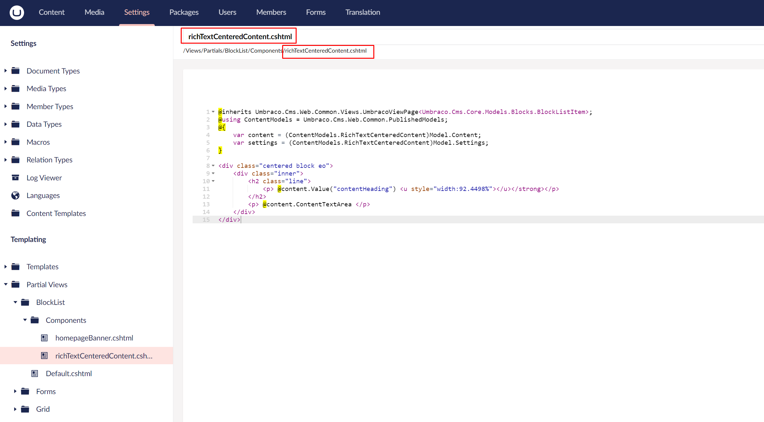Click the Templates folder icon
The image size is (764, 422).
(x=15, y=267)
